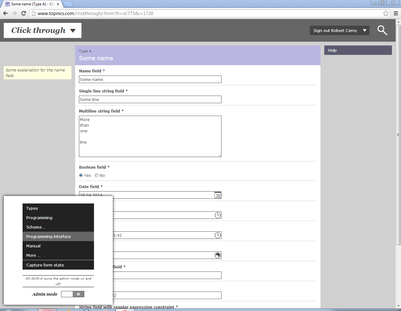Click the filled pie-shaped duration icon

pyautogui.click(x=218, y=255)
